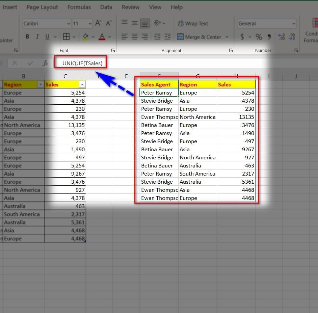Switch to the Page Layout tab

click(42, 7)
